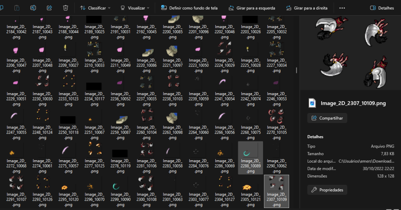Viewport: 401px width, 210px height.
Task: Click the Share icon in toolbar
Action: click(x=49, y=8)
